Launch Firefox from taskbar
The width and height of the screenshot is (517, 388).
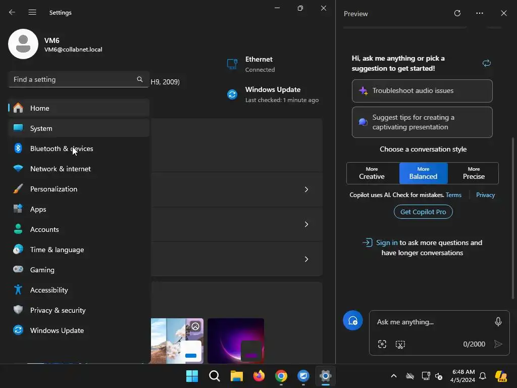(259, 376)
